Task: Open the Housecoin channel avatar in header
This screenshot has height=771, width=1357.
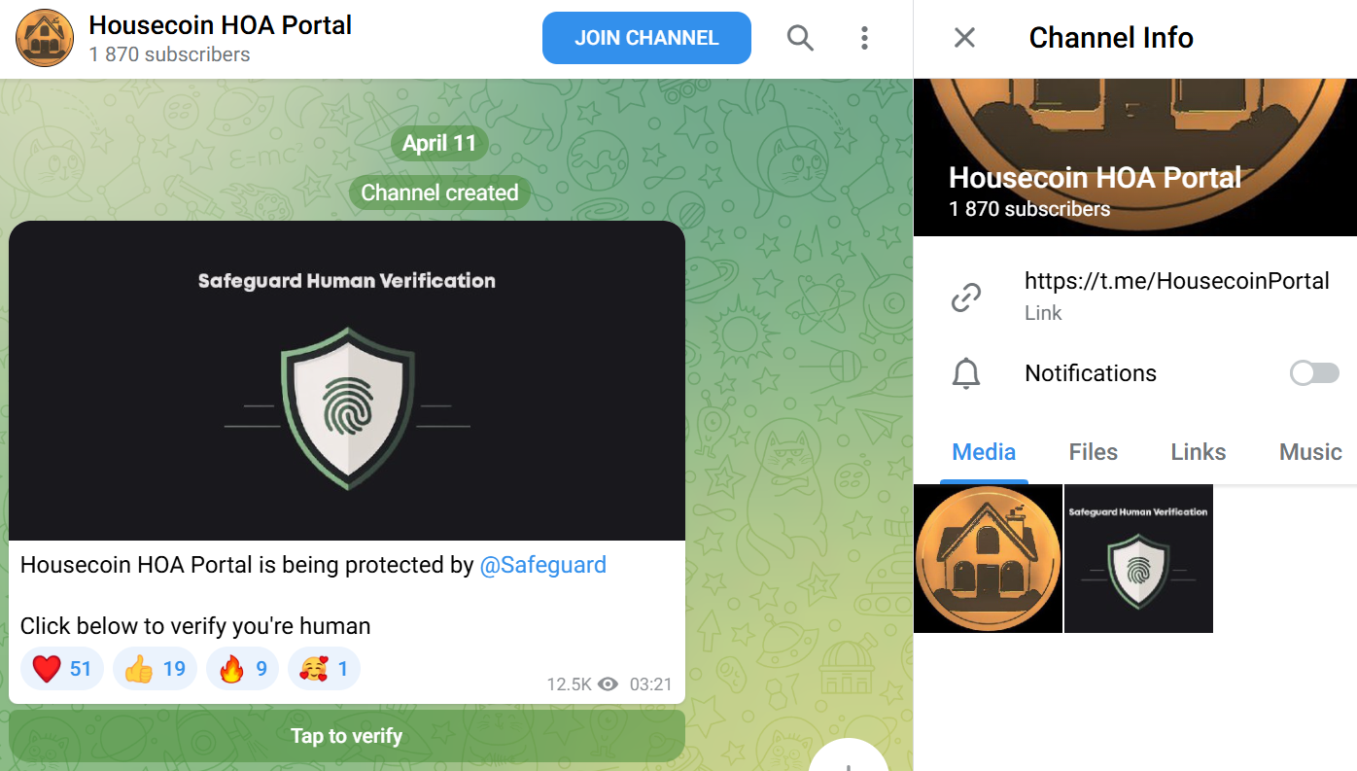Action: click(x=45, y=38)
